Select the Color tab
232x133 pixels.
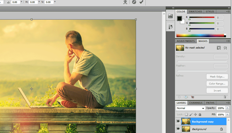[x=181, y=11]
